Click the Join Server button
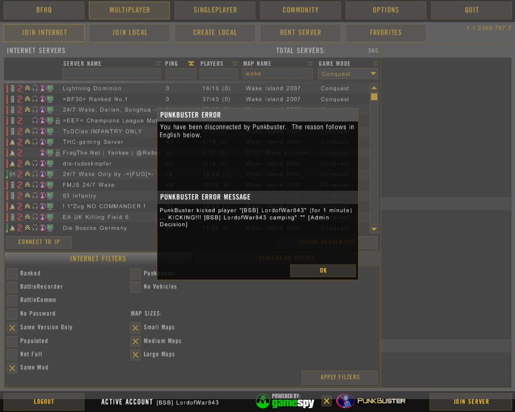This screenshot has height=412, width=515. (471, 402)
